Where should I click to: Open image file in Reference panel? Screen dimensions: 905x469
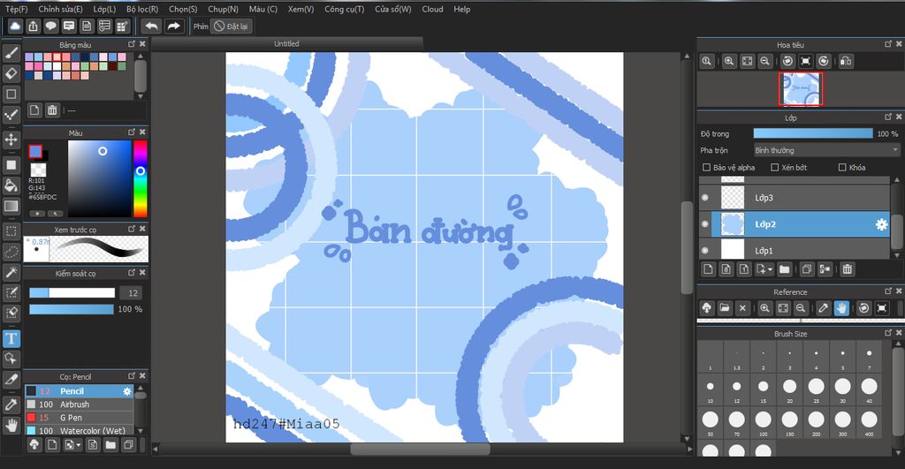click(725, 308)
